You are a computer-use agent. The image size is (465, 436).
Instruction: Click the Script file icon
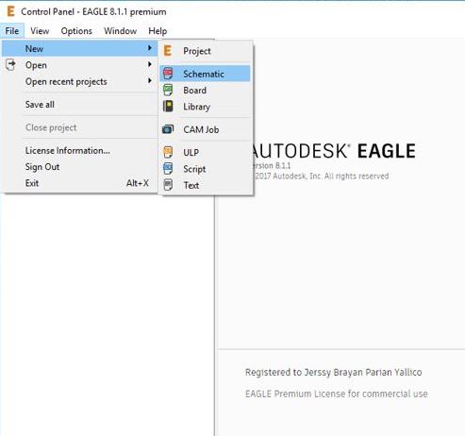(x=168, y=169)
